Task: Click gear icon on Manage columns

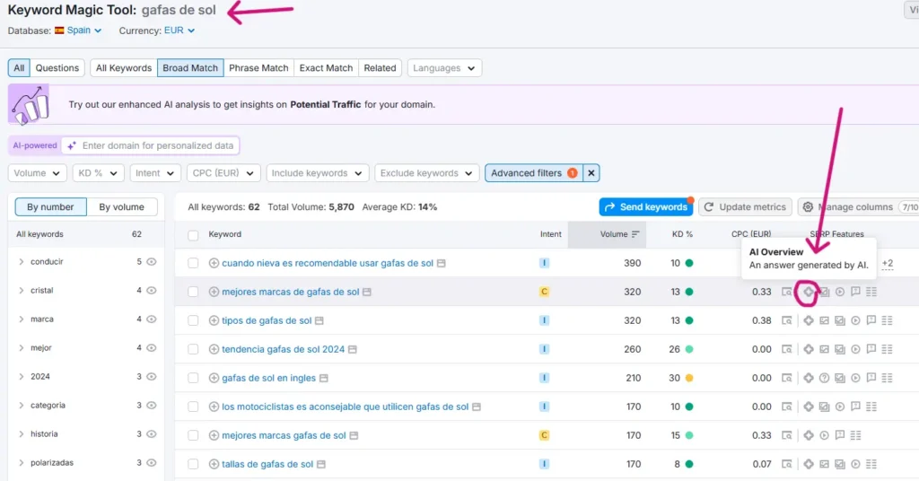Action: coord(808,206)
